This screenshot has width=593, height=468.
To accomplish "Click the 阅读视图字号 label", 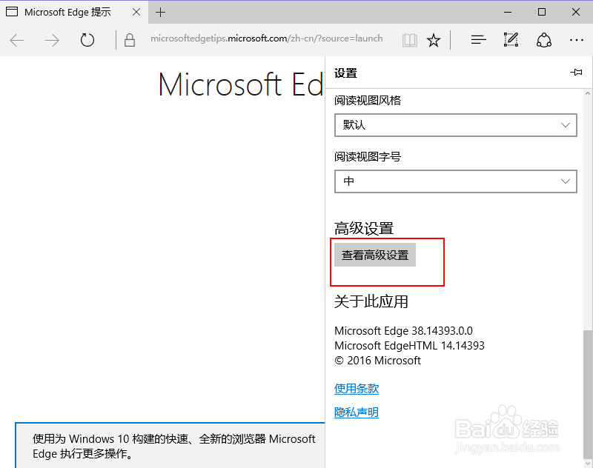I will click(368, 157).
